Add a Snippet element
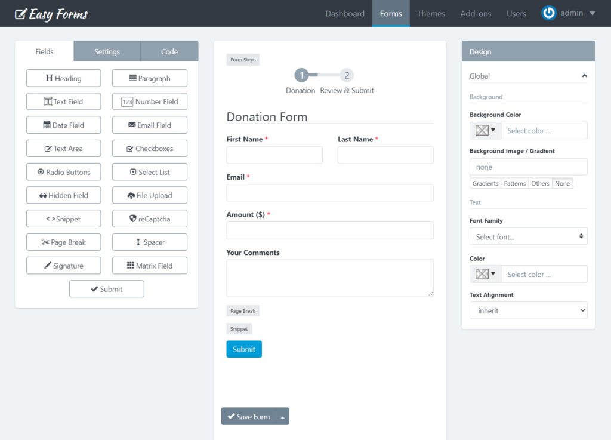Viewport: 611px width, 440px height. [x=64, y=219]
